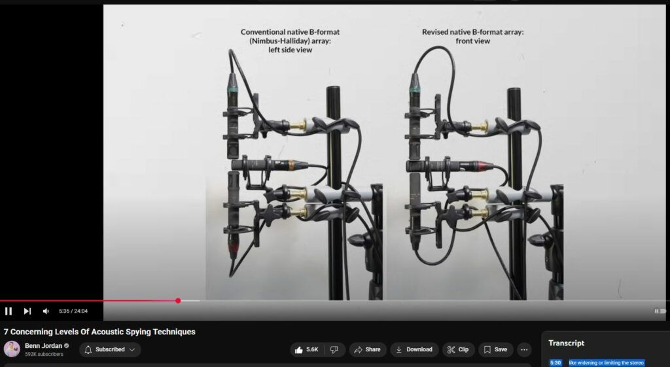Download the video

tap(414, 349)
